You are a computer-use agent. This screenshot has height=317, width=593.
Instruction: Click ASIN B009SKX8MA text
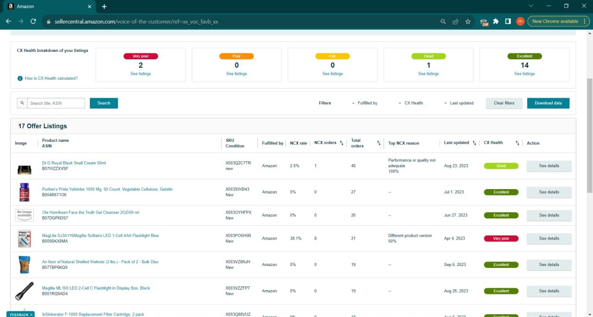pos(55,241)
